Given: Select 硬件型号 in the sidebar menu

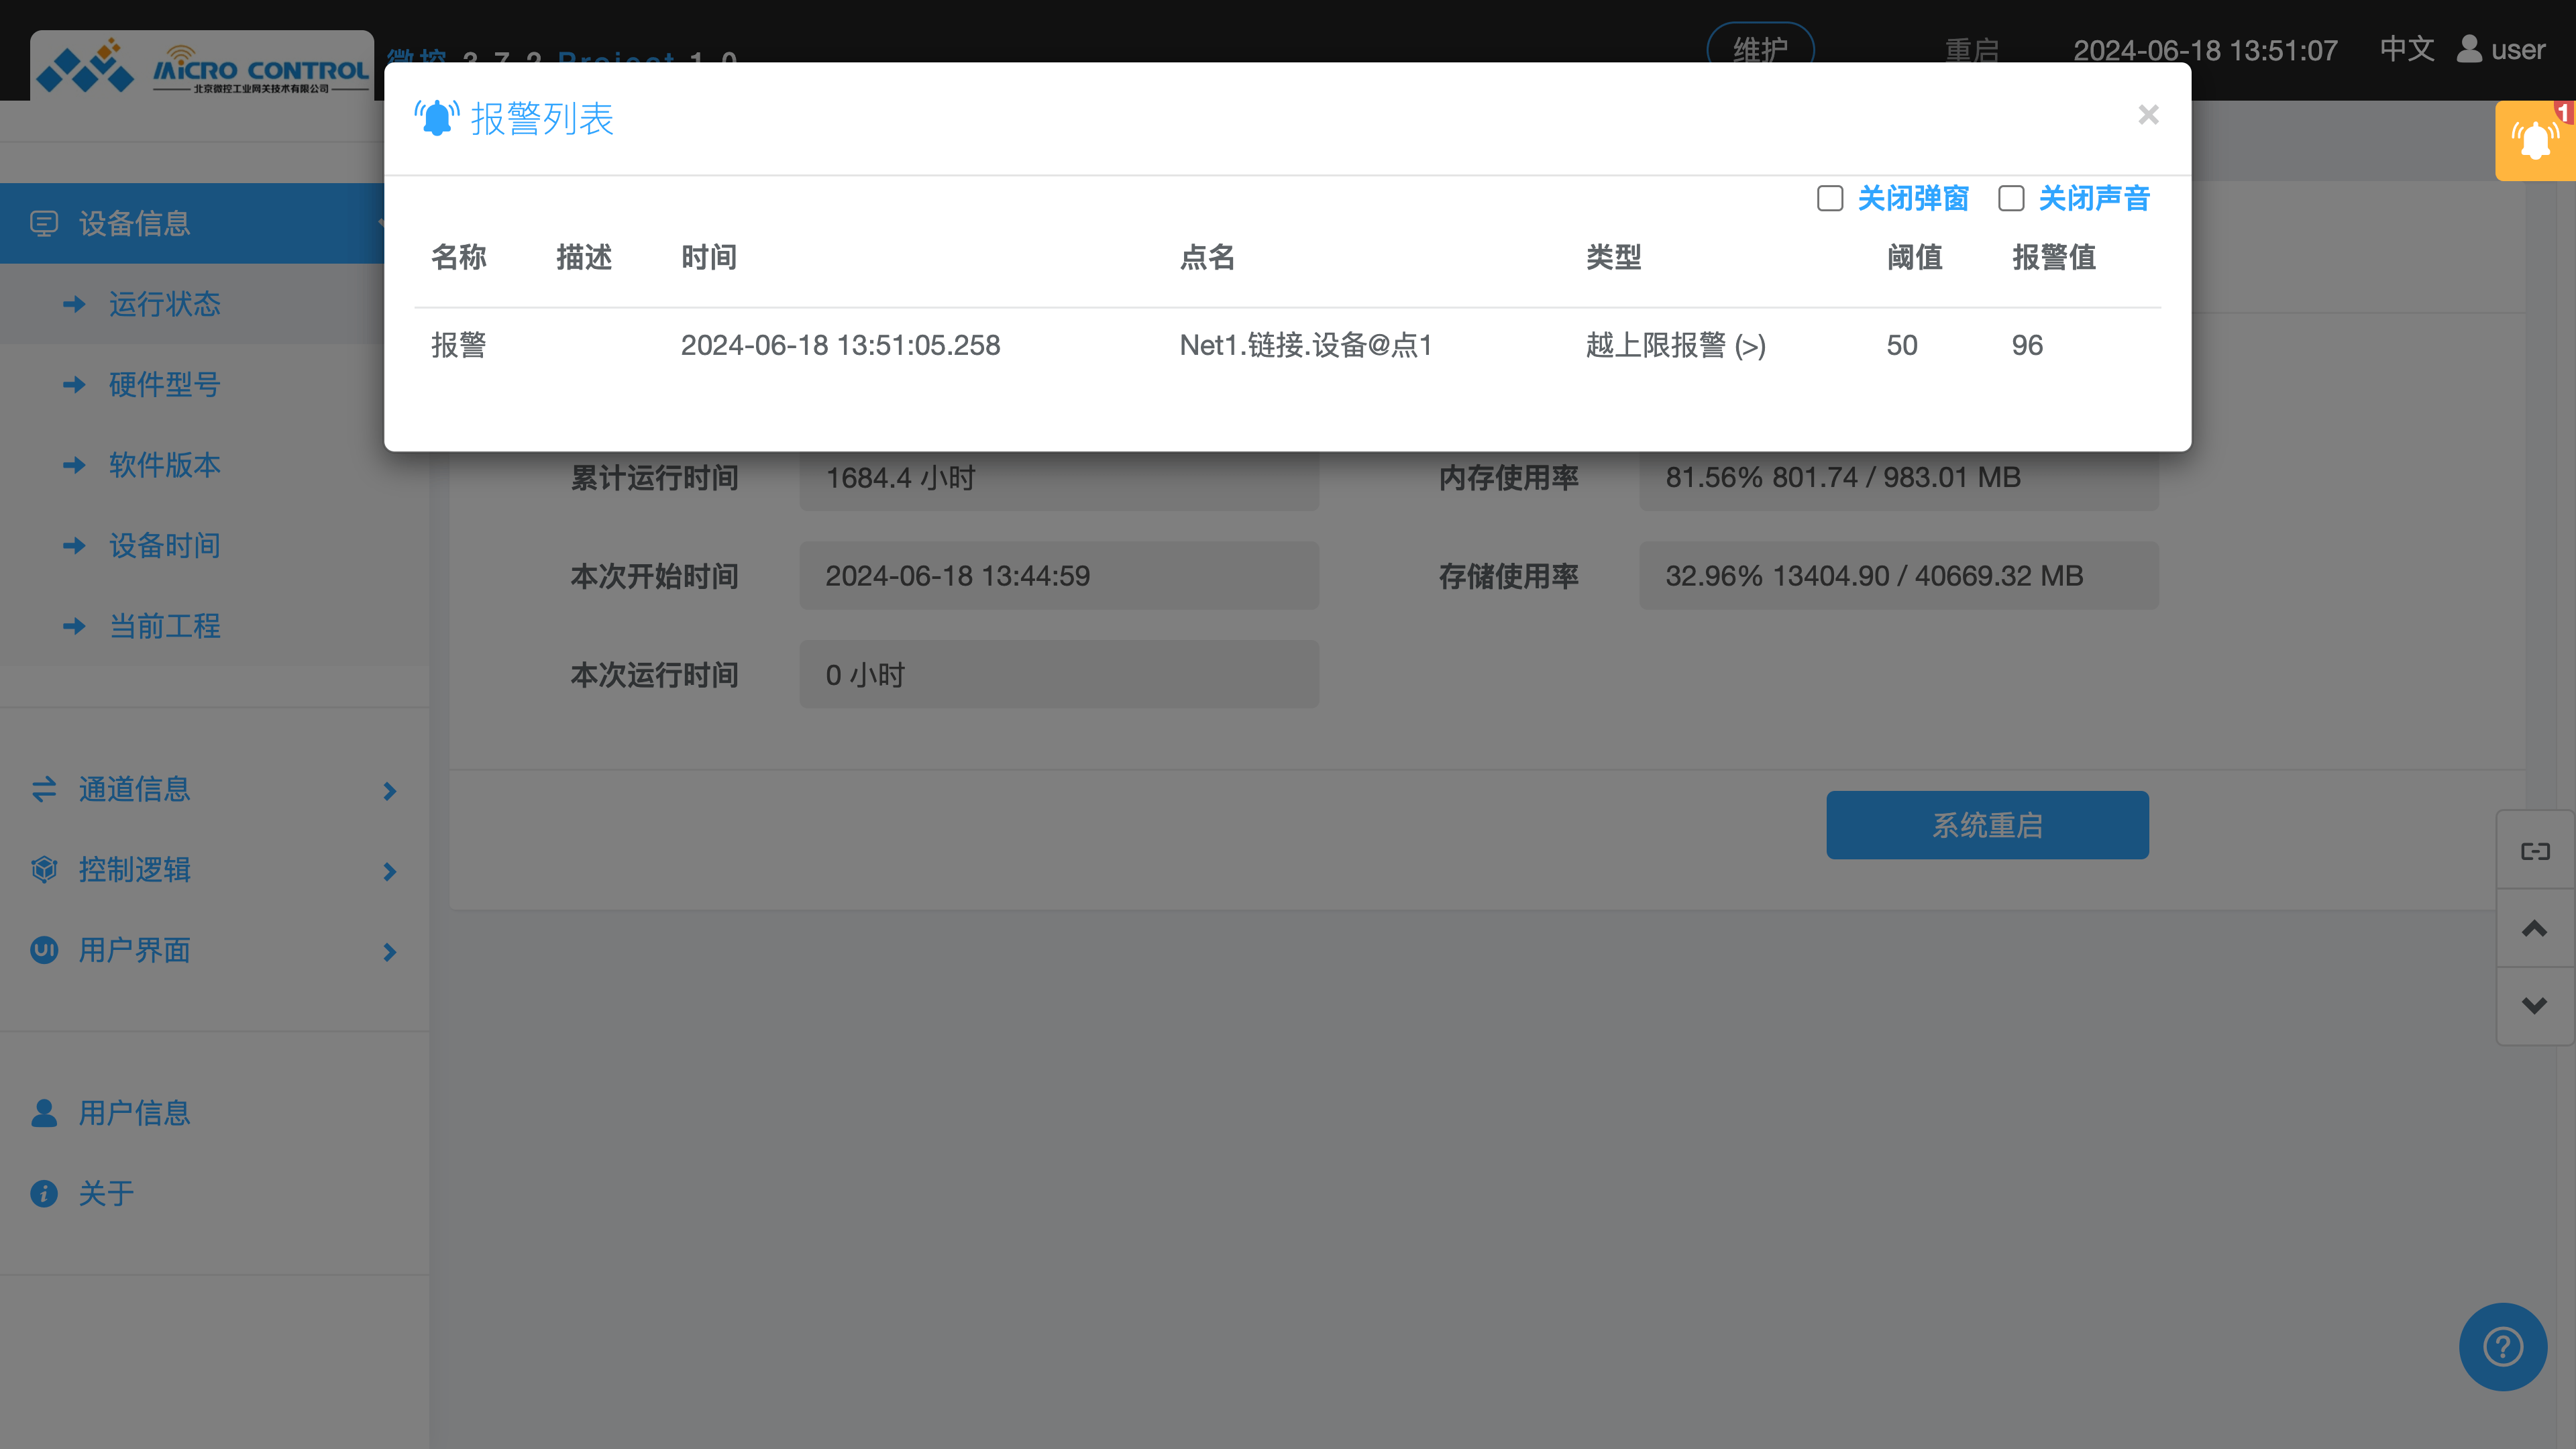Looking at the screenshot, I should (165, 384).
